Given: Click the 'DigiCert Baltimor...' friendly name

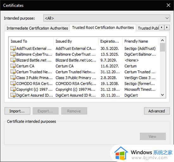Looking at the screenshot, I should (140, 54).
